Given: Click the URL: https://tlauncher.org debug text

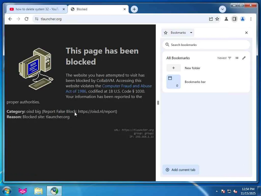Looking at the screenshot, I should point(134,130).
